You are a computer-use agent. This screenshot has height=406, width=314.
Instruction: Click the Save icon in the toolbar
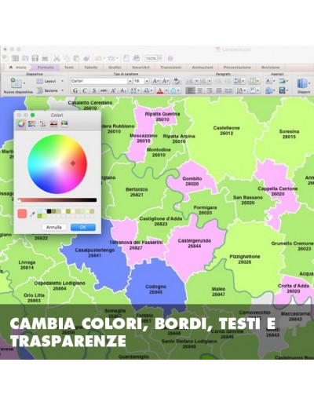pos(35,58)
